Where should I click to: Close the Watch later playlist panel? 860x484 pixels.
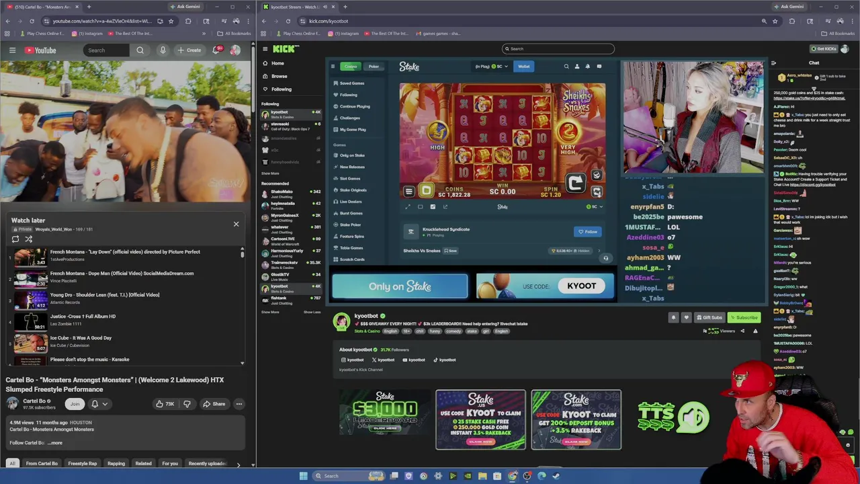pyautogui.click(x=236, y=224)
